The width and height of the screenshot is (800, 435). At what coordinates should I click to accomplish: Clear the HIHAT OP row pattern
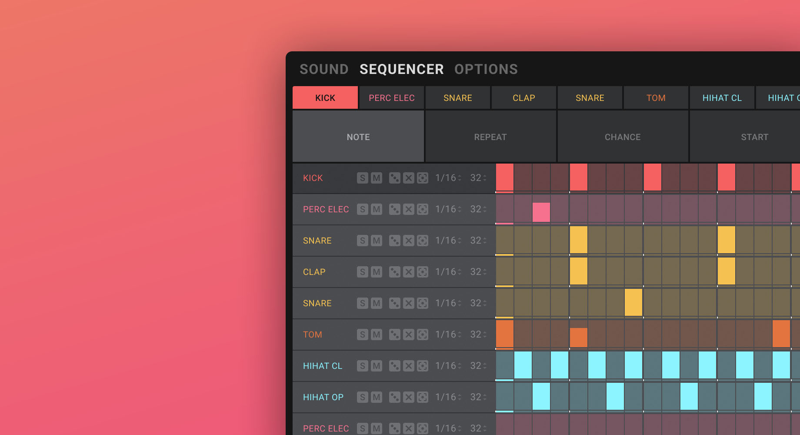coord(409,397)
